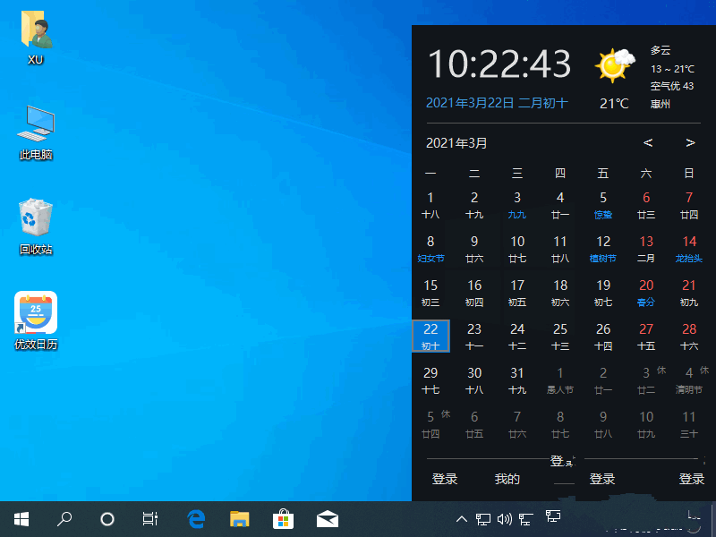Click the 空气优 43 air quality text
This screenshot has width=716, height=537.
click(672, 86)
